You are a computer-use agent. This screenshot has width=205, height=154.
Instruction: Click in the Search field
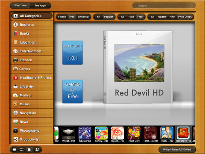[164, 6]
